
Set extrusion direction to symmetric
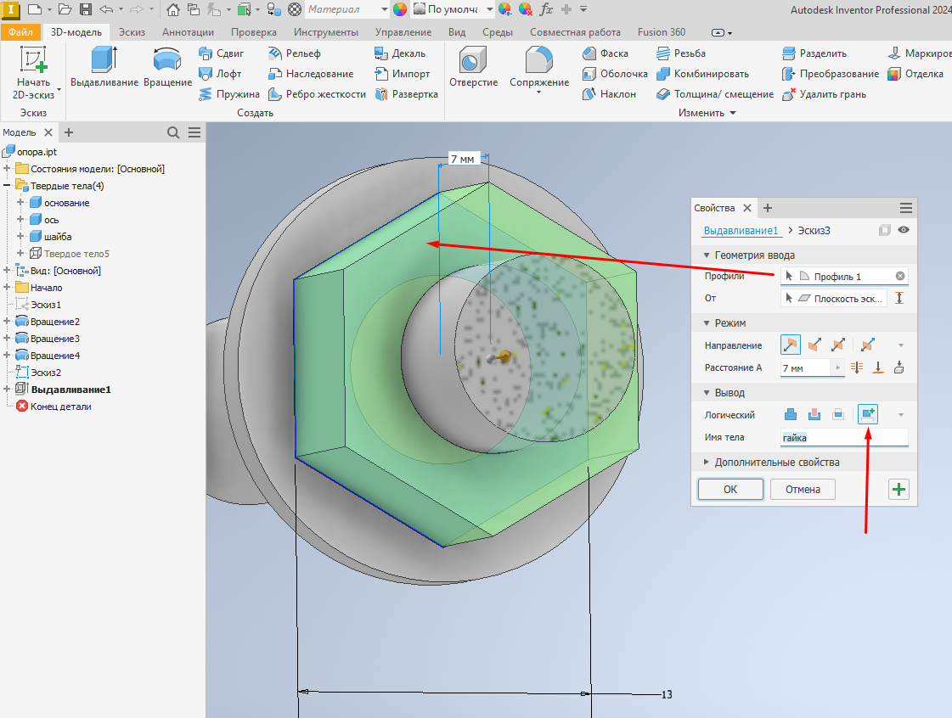(838, 345)
